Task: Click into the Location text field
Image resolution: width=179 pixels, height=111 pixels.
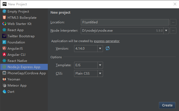Action: coord(125,22)
